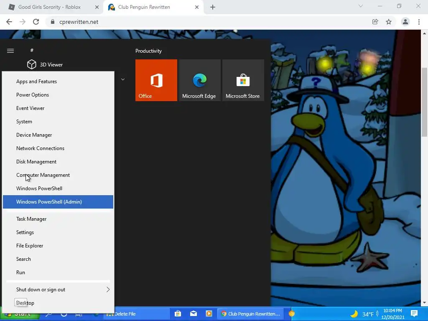428x321 pixels.
Task: Click the weather moon icon in tray
Action: 354,314
